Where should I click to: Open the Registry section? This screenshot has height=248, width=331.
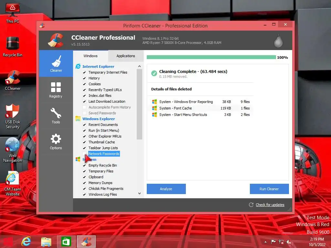pos(56,90)
